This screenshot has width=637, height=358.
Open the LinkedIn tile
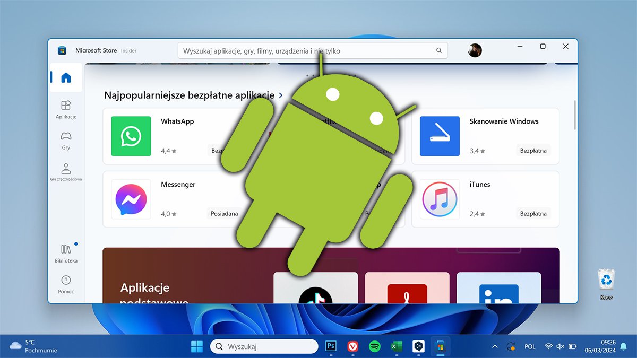pyautogui.click(x=499, y=287)
